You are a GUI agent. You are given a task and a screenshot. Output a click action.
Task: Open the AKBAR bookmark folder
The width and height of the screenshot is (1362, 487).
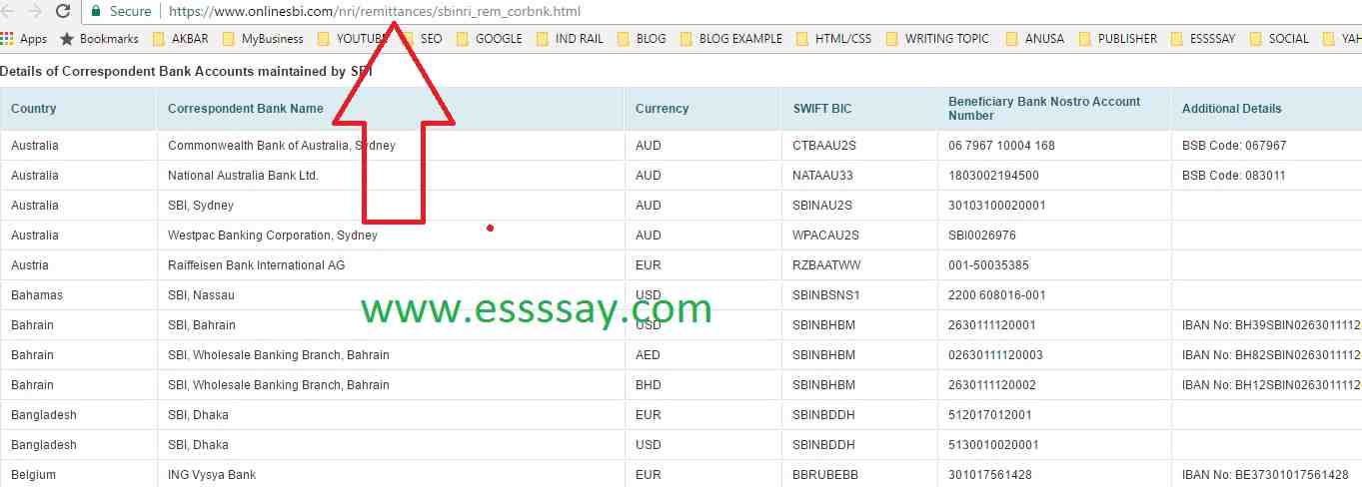pos(183,39)
